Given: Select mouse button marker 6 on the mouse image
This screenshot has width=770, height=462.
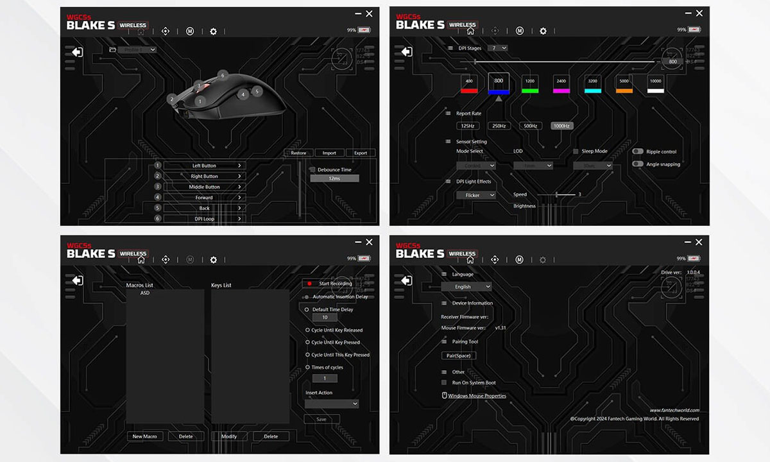Looking at the screenshot, I should pos(223,75).
